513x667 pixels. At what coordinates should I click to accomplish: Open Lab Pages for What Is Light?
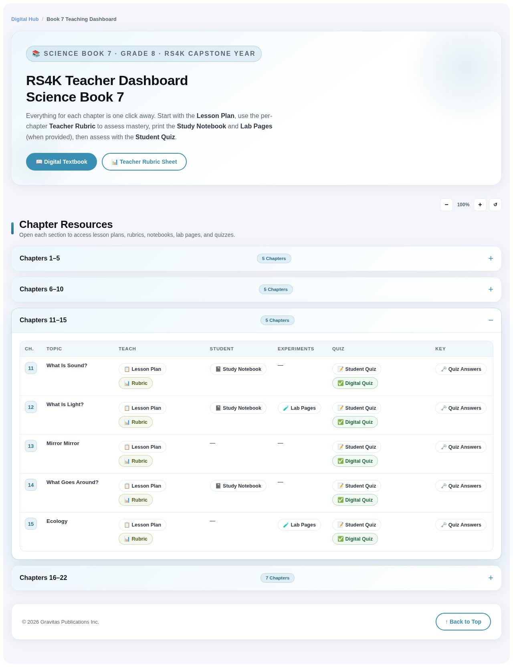(x=299, y=408)
